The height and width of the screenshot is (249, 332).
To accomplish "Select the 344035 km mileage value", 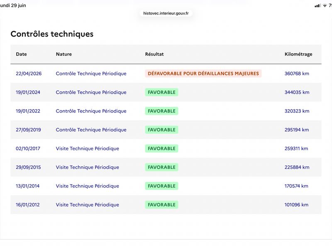I will (x=297, y=92).
